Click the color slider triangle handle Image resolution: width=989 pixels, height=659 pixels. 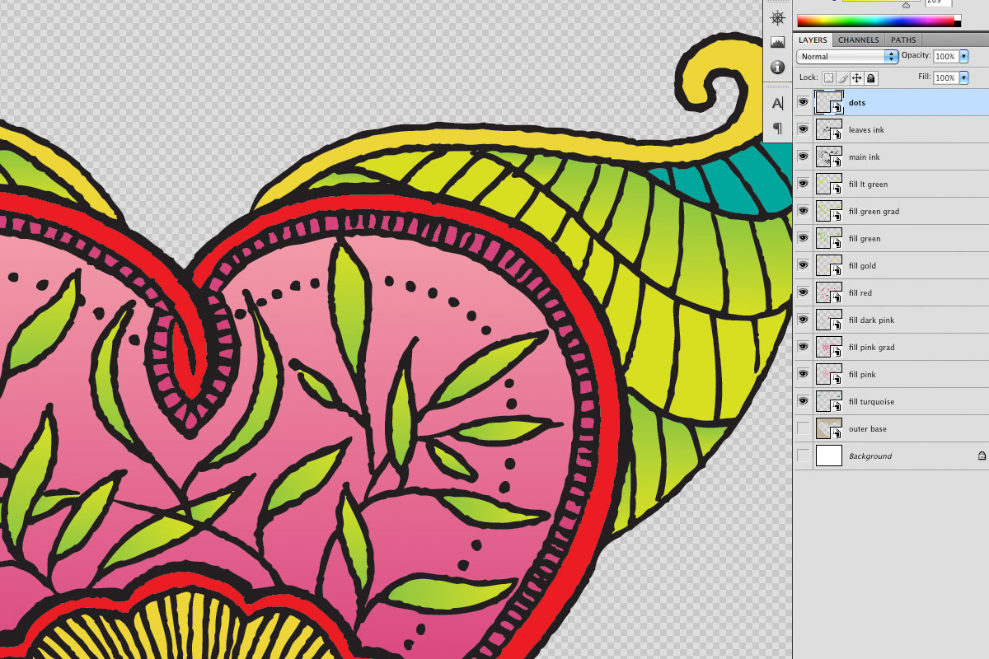[906, 4]
